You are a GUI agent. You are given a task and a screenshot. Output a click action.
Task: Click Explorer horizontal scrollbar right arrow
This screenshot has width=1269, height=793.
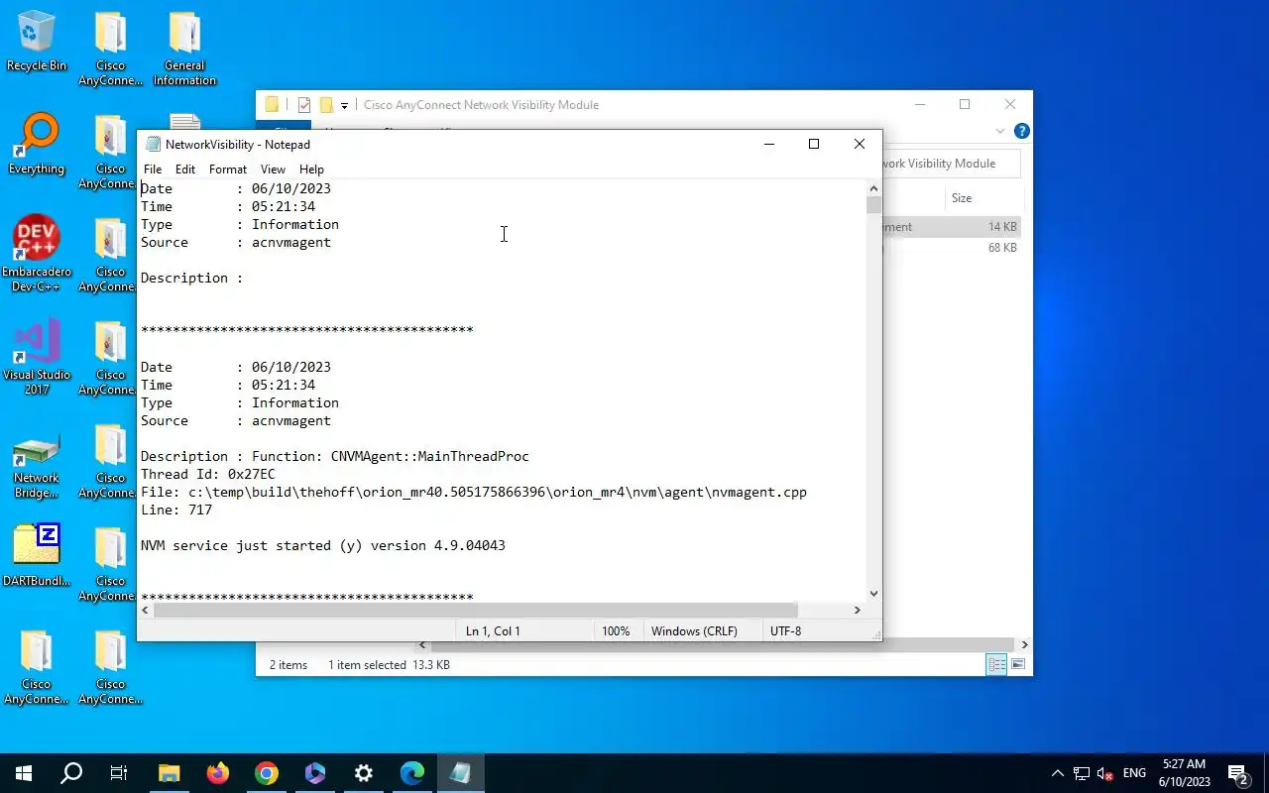(1024, 644)
